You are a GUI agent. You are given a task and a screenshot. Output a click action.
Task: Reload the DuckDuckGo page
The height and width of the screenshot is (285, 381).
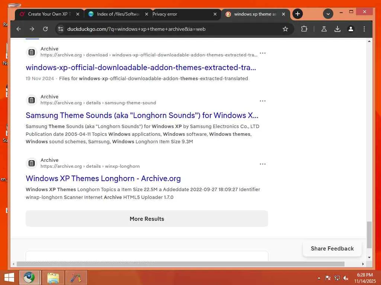45,29
